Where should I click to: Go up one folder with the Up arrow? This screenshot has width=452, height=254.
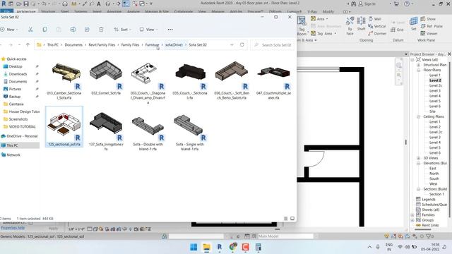point(28,45)
